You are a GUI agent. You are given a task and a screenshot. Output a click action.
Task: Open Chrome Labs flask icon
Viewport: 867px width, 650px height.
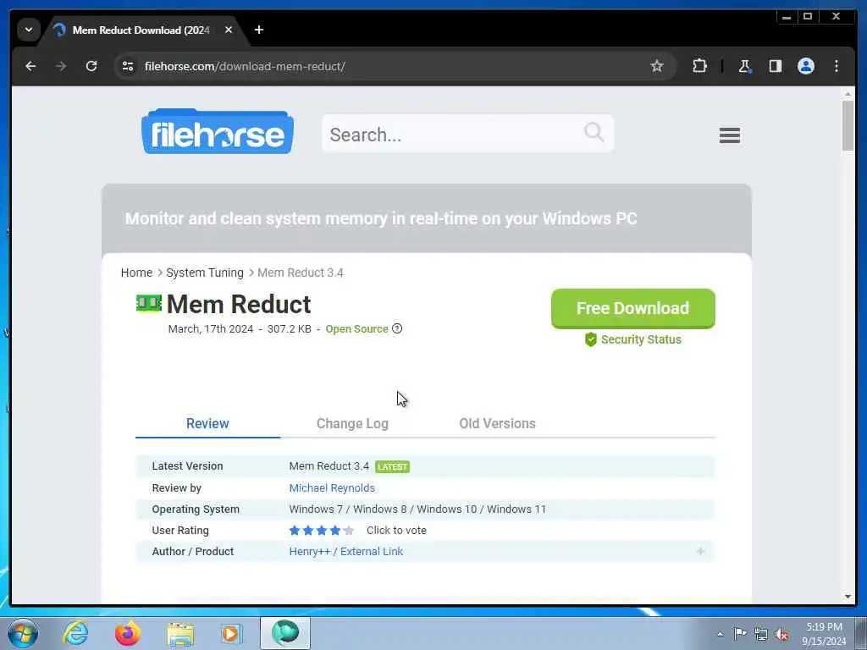click(x=744, y=66)
